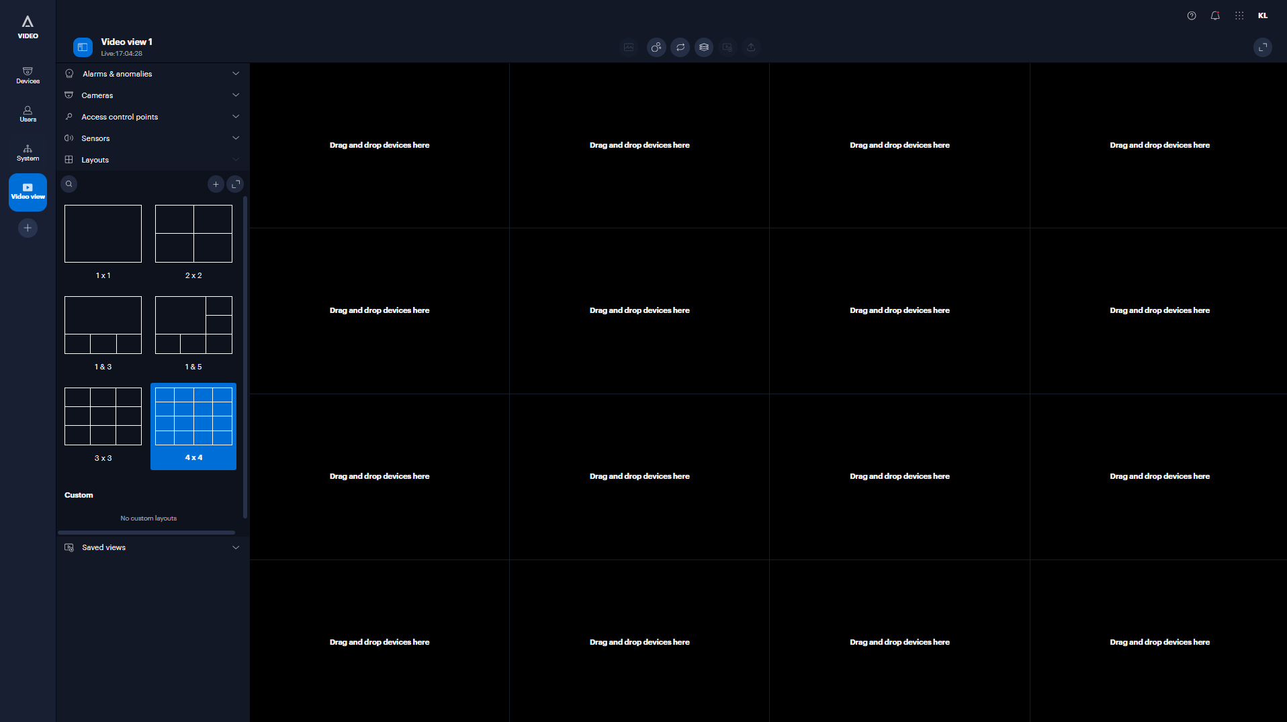Select the highlighted 4 x 4 layout
Viewport: 1287px width, 722px height.
click(193, 426)
